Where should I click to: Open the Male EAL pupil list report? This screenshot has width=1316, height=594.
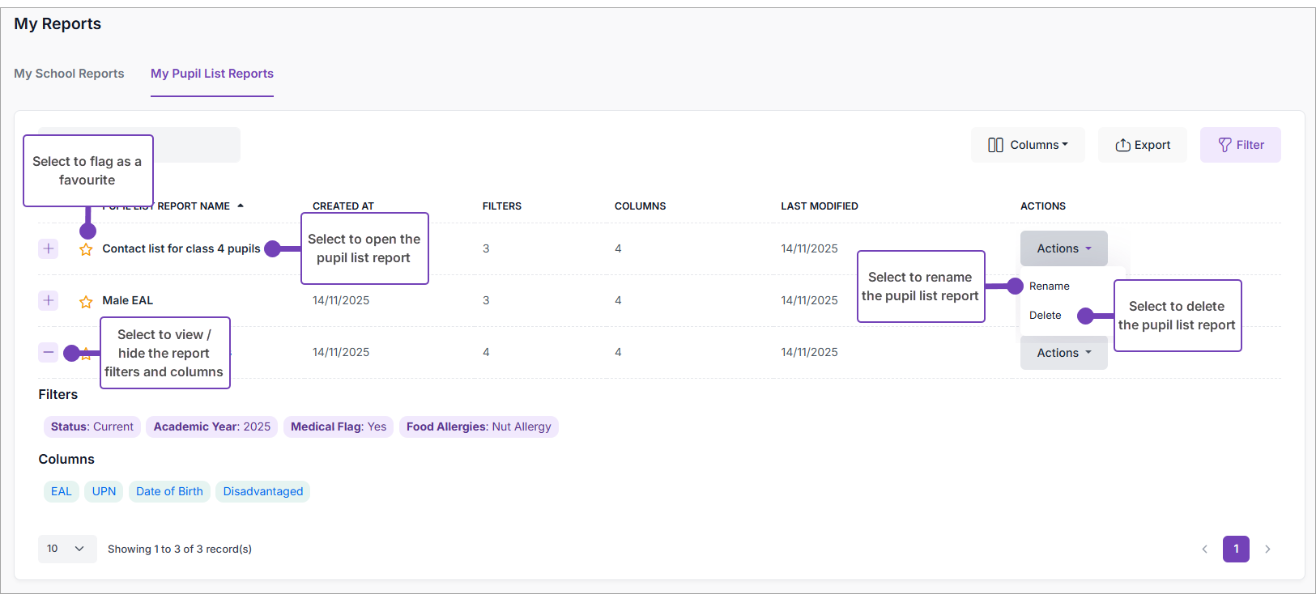pyautogui.click(x=127, y=300)
